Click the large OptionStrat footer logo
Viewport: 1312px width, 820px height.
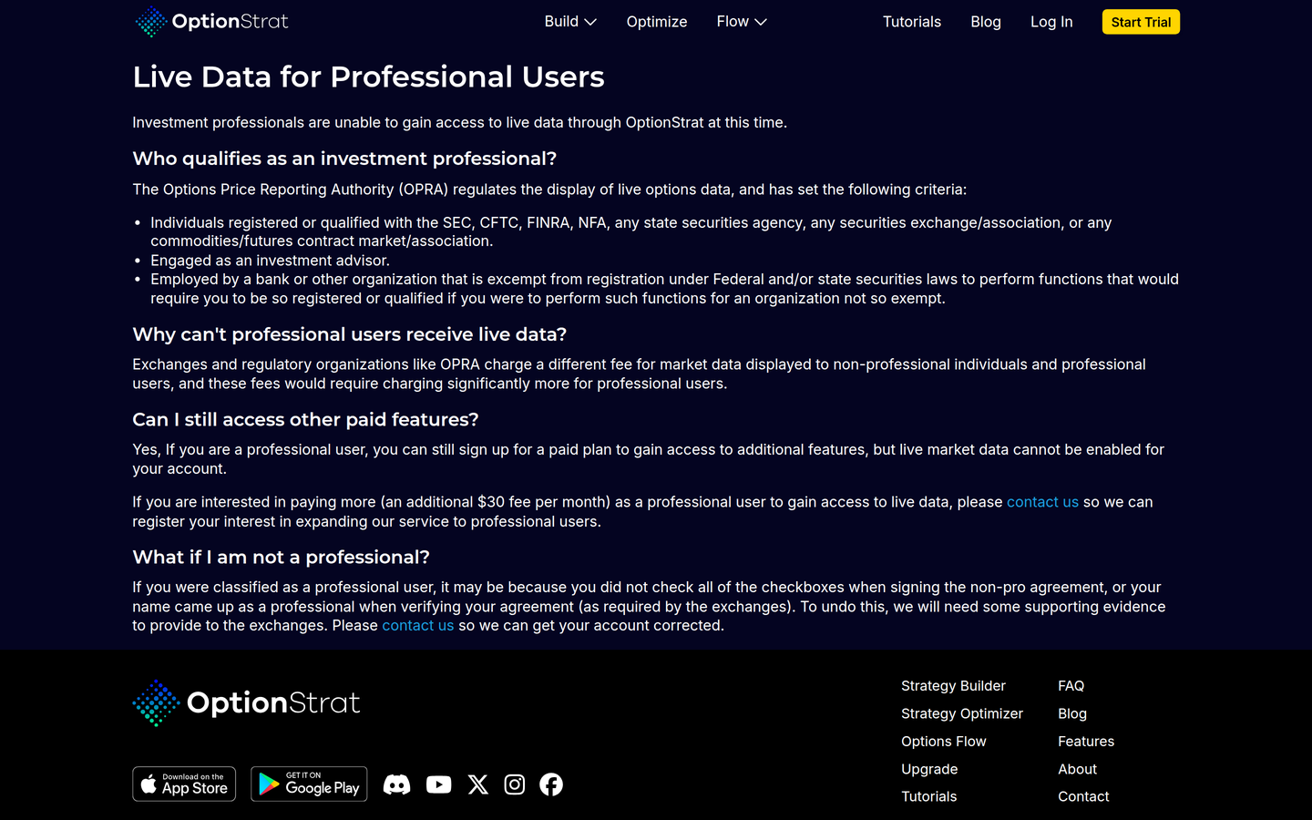[x=246, y=702]
